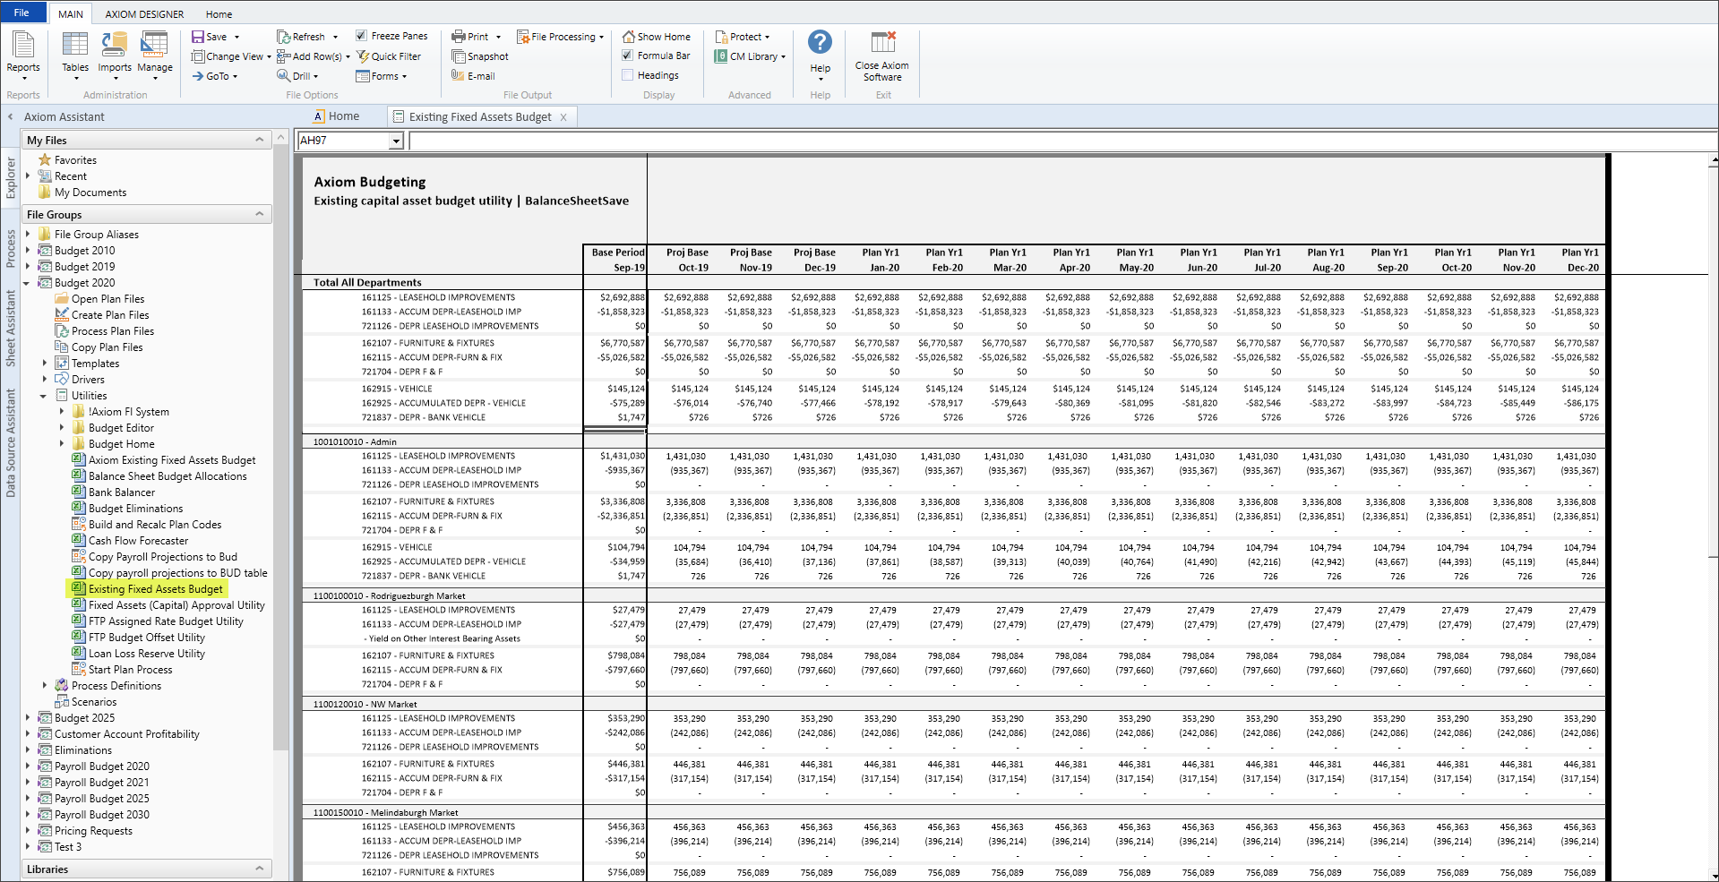Select the Explorer side tab
Image resolution: width=1719 pixels, height=882 pixels.
point(11,177)
